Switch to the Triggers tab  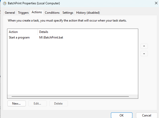pyautogui.click(x=23, y=13)
